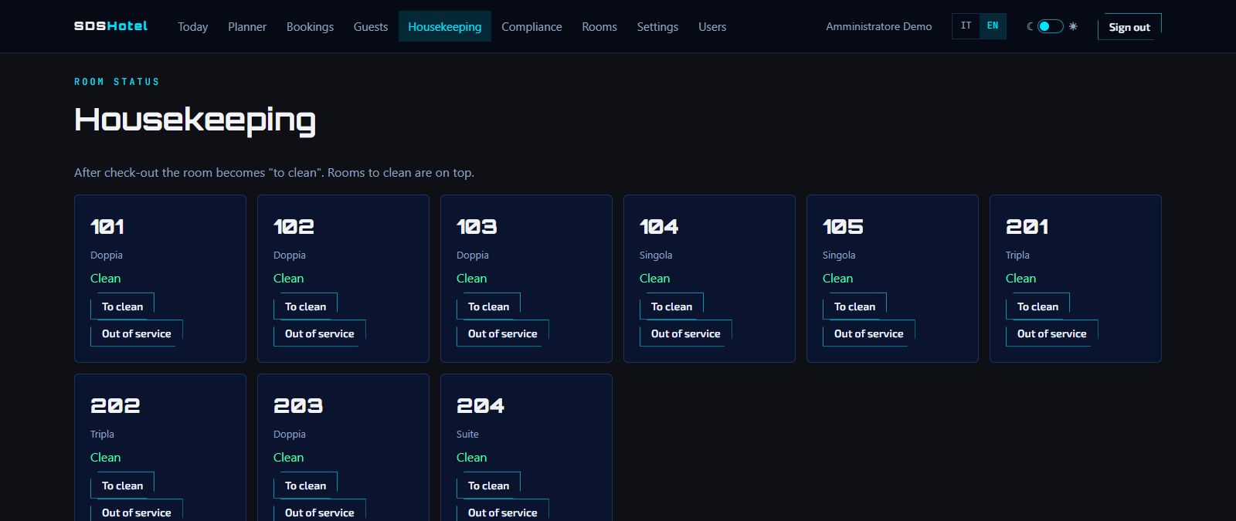Click the moon icon beside theme switch

tap(1030, 26)
